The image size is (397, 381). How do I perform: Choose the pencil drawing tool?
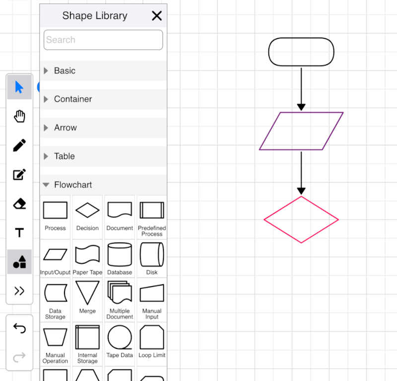tap(19, 145)
